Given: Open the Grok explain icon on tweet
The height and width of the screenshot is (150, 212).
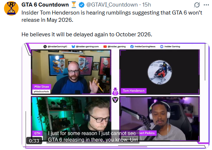Looking at the screenshot, I should (x=197, y=5).
